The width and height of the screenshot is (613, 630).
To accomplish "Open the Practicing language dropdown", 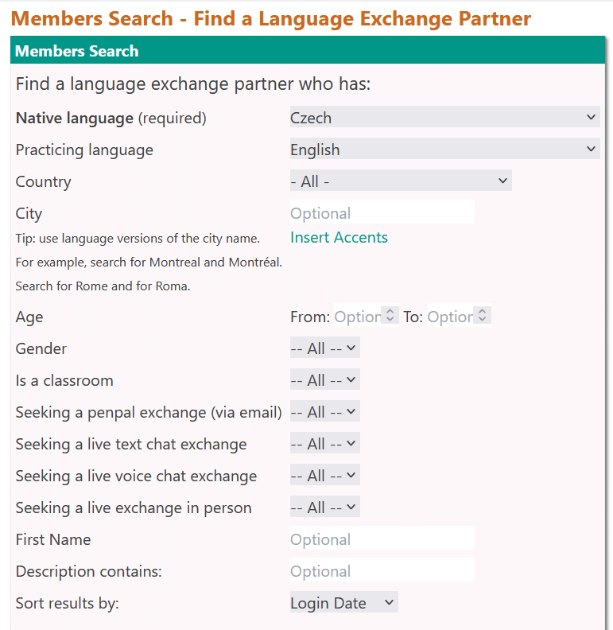I will (444, 150).
